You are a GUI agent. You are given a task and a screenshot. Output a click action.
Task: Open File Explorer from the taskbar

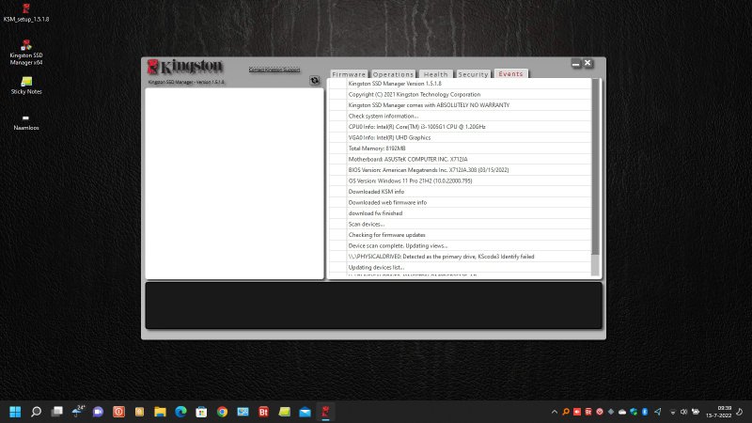[160, 412]
